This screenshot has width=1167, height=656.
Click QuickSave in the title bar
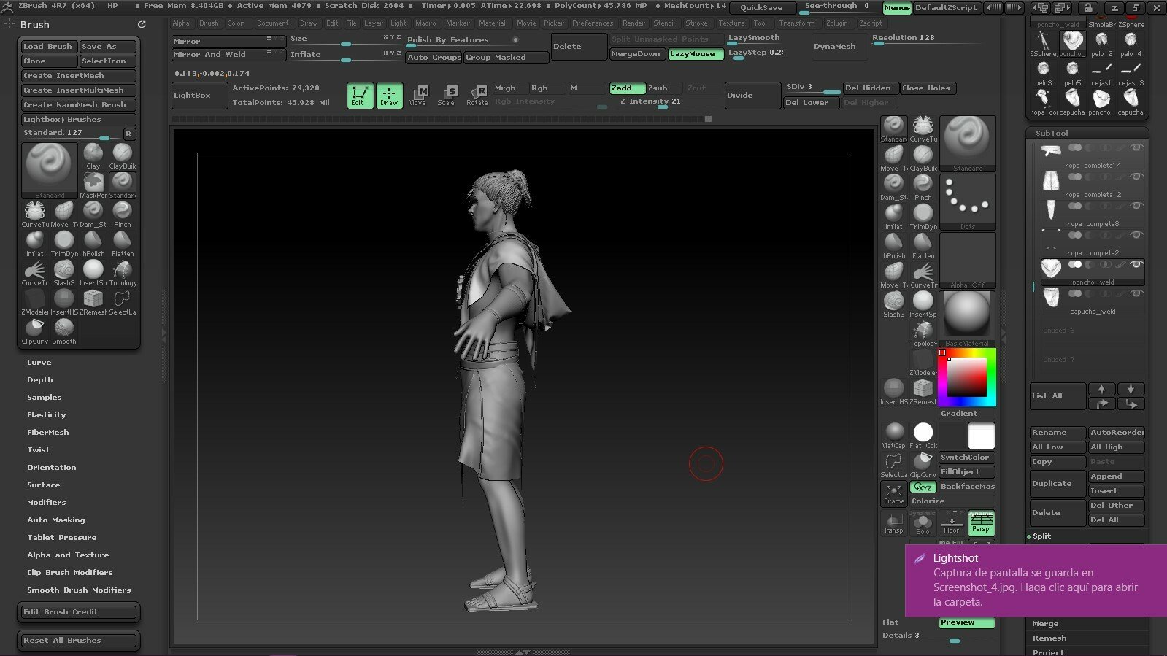click(x=761, y=7)
